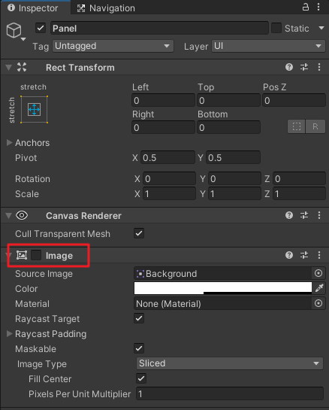The image size is (329, 410).
Task: Click the raw edit mode R button
Action: pyautogui.click(x=315, y=126)
